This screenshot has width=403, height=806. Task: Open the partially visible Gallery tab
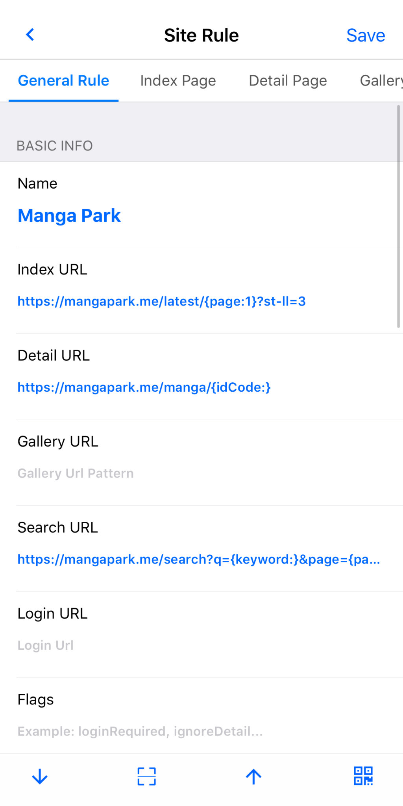coord(381,81)
